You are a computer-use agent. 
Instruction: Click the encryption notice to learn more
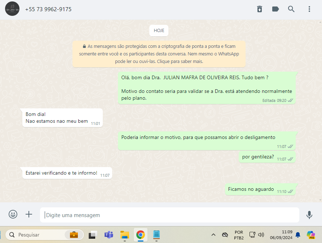tap(159, 54)
